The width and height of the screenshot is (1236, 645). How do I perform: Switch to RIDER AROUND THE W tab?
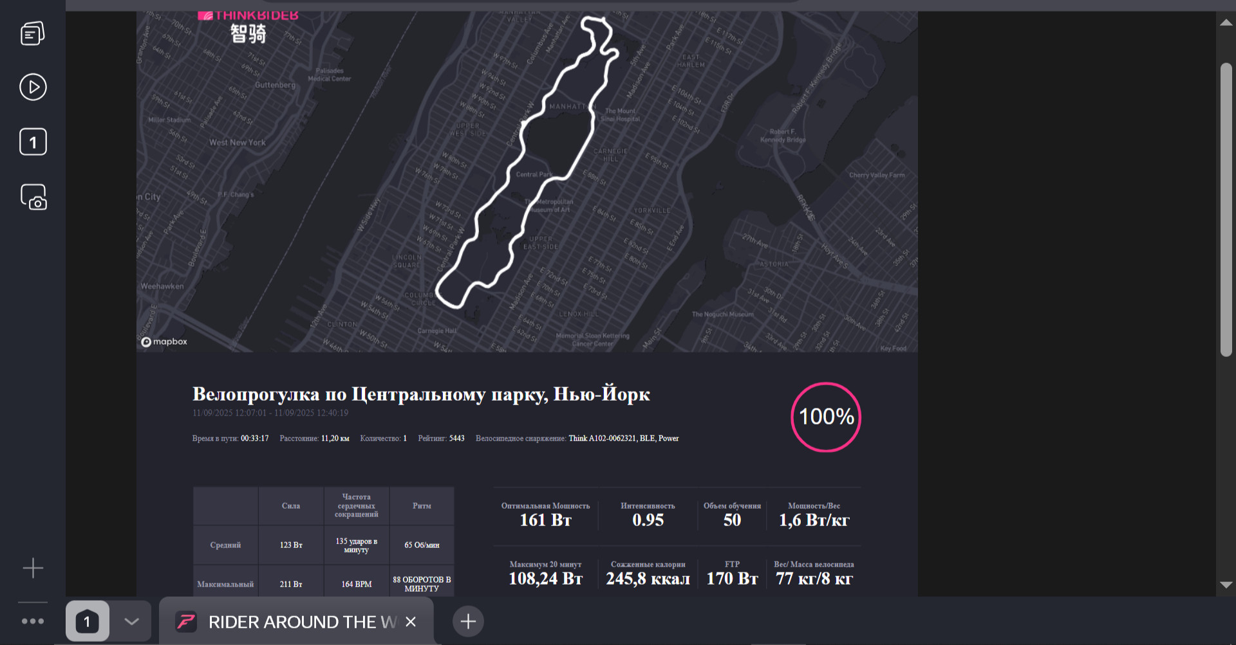297,622
